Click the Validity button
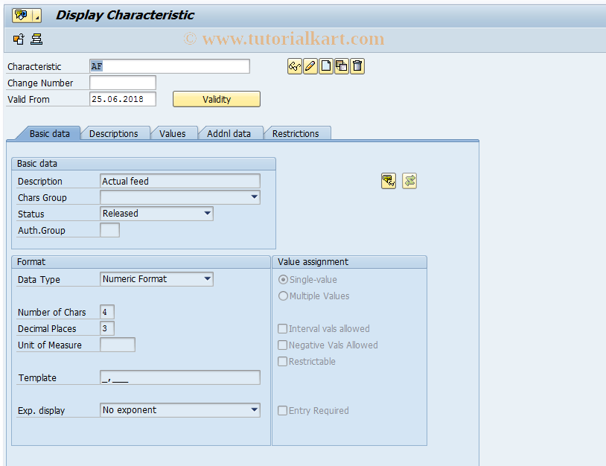Image resolution: width=606 pixels, height=466 pixels. (x=217, y=99)
